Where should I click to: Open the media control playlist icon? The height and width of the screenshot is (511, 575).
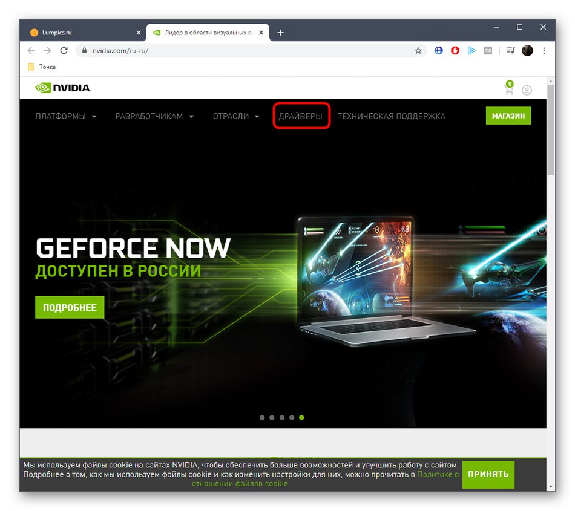(x=510, y=51)
